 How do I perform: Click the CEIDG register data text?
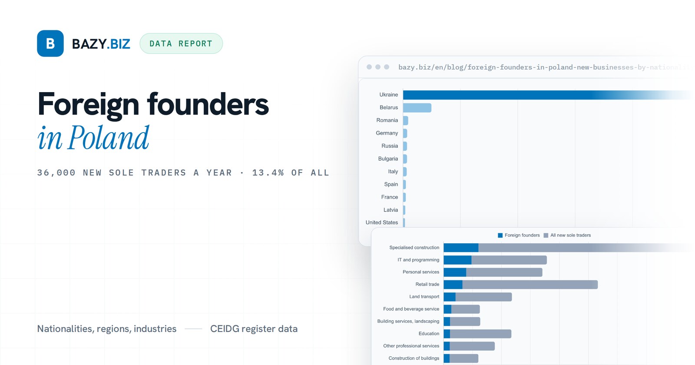[254, 329]
